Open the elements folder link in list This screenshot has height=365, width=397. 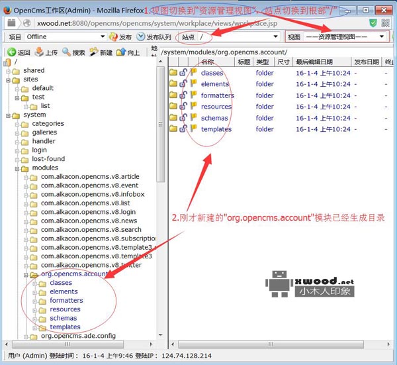pyautogui.click(x=214, y=84)
